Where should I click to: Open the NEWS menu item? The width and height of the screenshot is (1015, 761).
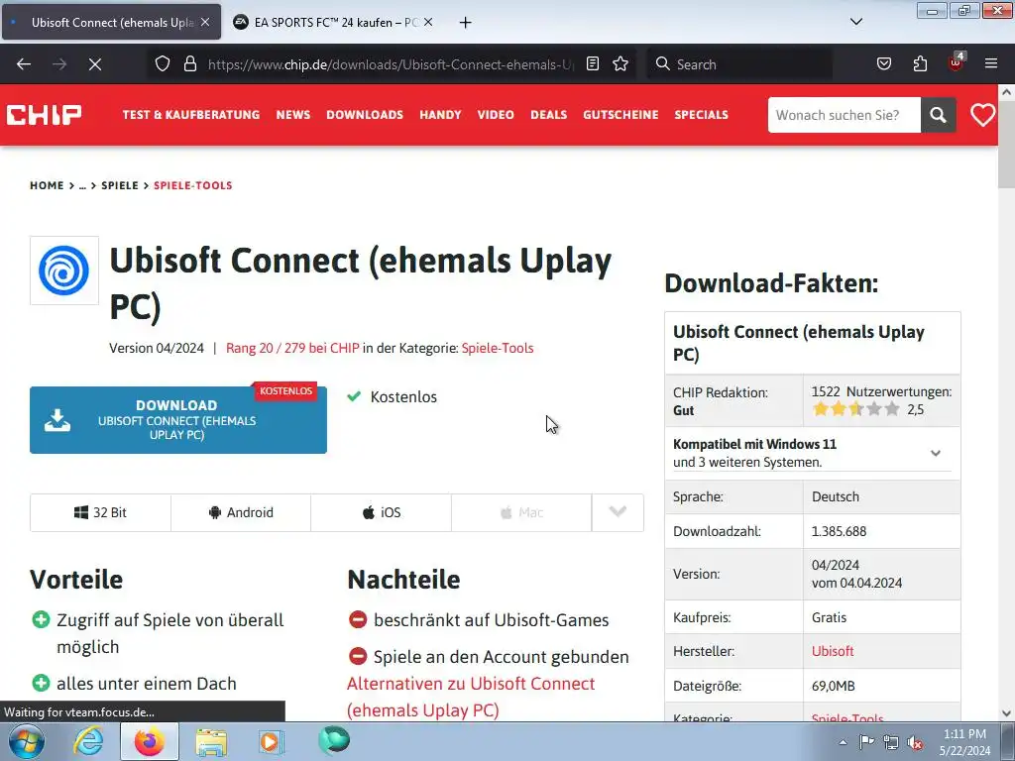point(293,115)
